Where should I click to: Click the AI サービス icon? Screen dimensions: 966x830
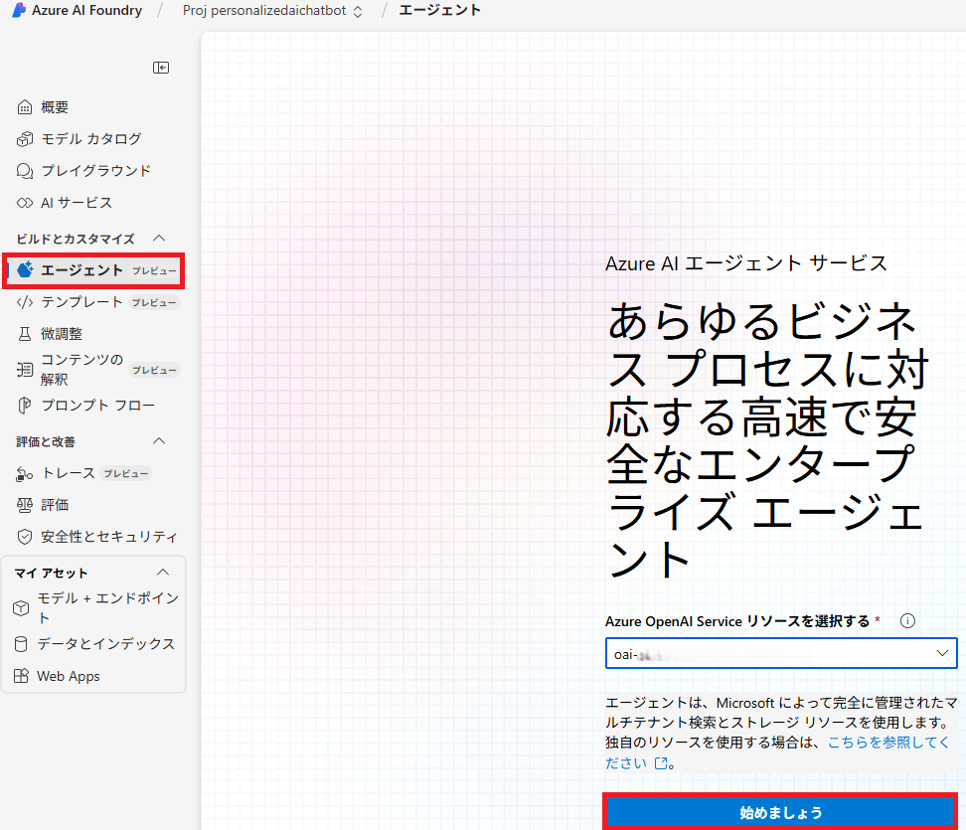pyautogui.click(x=25, y=203)
